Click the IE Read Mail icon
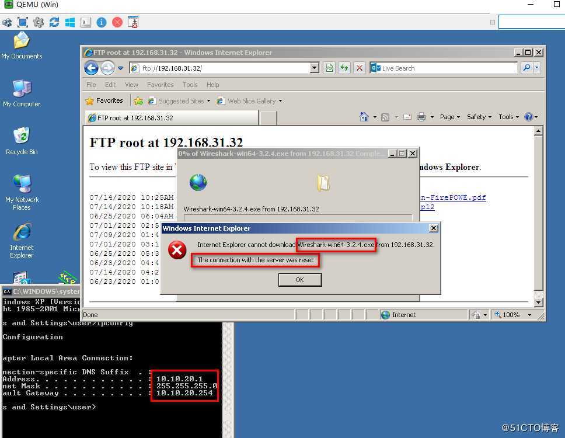565x438 pixels. [407, 117]
